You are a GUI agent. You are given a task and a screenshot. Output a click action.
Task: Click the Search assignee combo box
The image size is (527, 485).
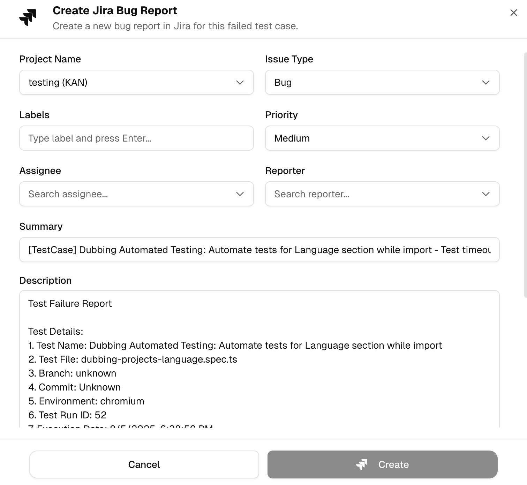pos(136,194)
